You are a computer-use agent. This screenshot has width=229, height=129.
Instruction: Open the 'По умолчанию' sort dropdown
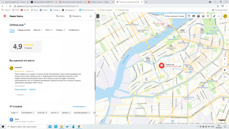(79, 107)
